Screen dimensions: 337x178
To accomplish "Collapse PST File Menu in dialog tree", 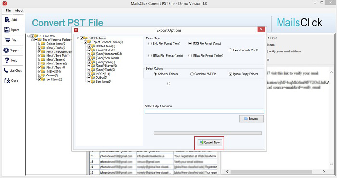I will (78, 38).
